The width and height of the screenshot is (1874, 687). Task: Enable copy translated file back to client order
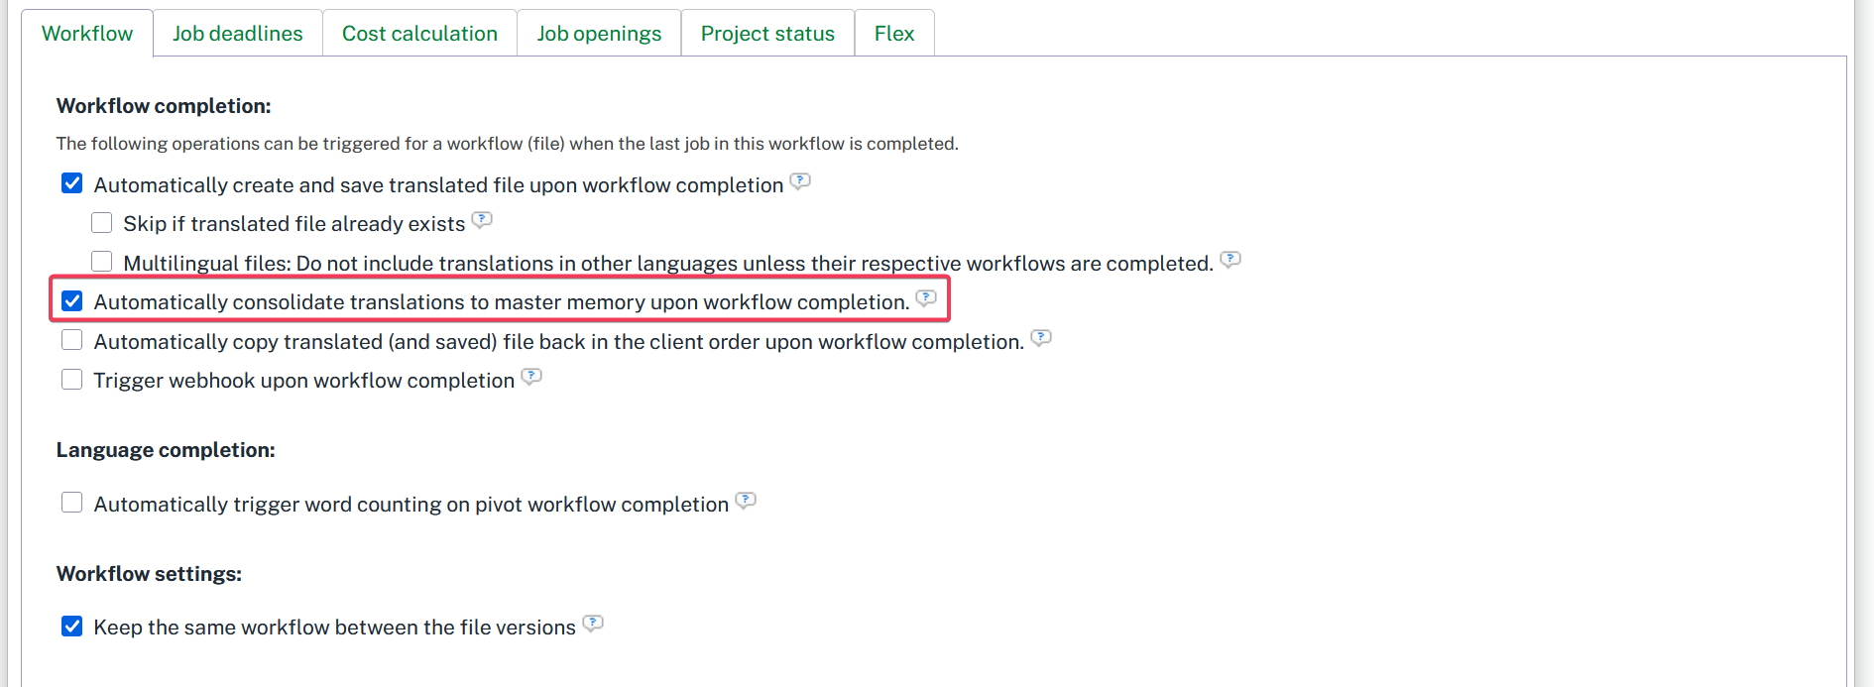(72, 341)
